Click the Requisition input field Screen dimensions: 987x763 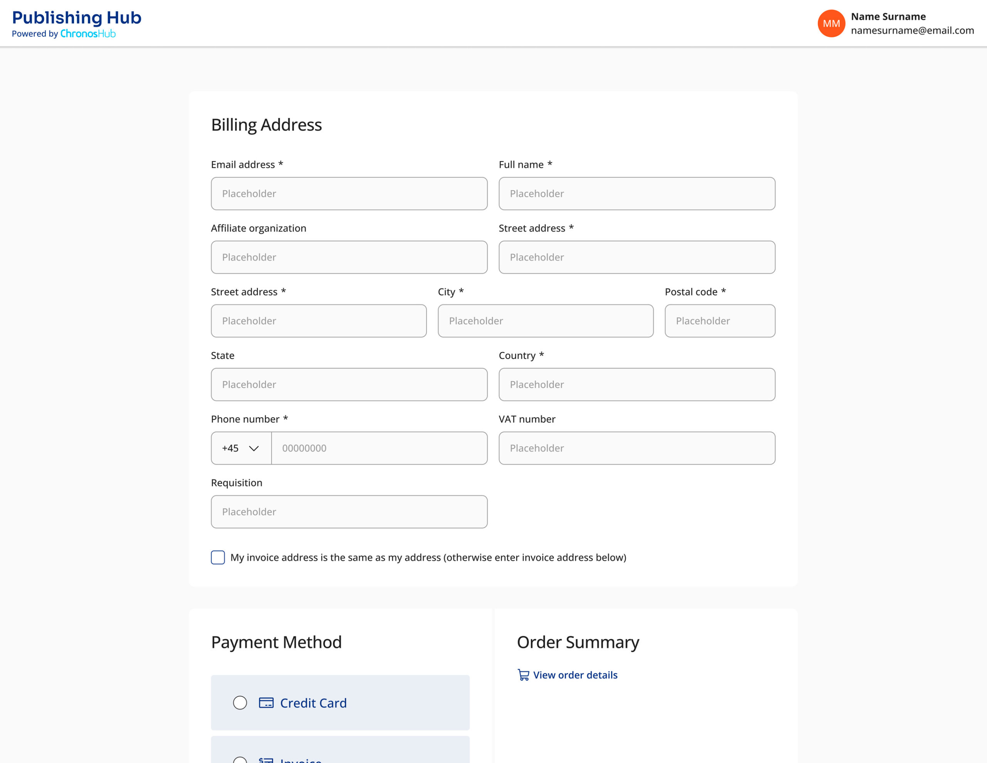pyautogui.click(x=349, y=512)
